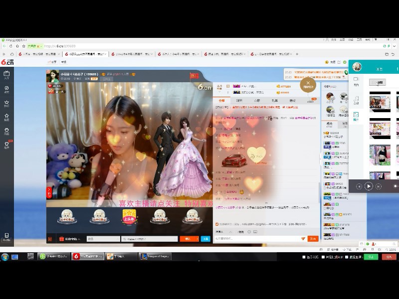Open League of Legends taskbar item
399x299 pixels.
(x=155, y=256)
